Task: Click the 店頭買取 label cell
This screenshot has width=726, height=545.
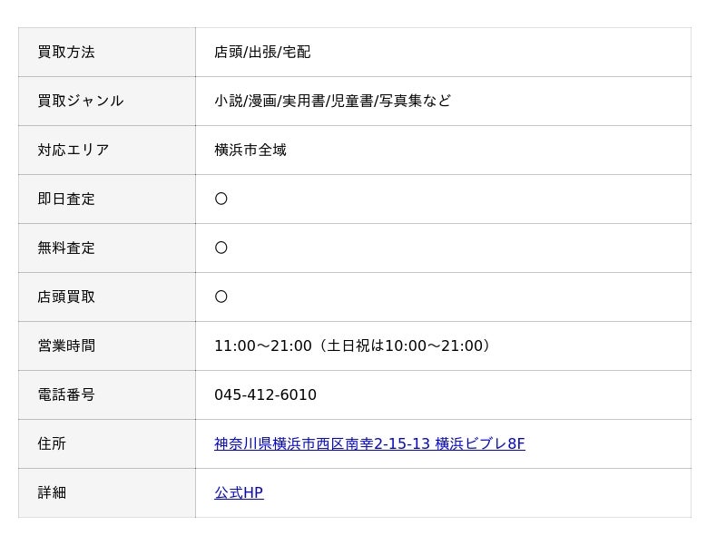Action: 107,297
